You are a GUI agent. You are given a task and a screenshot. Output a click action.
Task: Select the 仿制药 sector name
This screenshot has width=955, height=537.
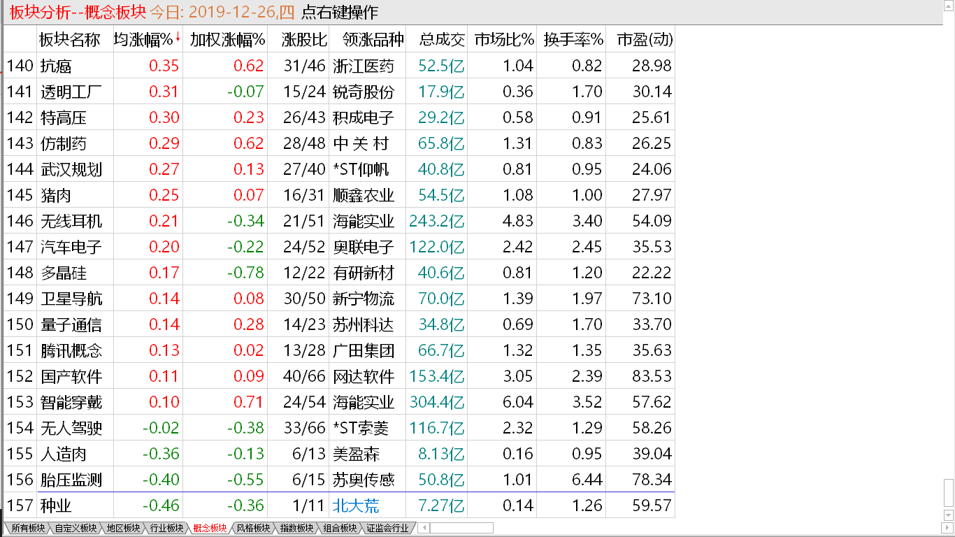pyautogui.click(x=64, y=143)
